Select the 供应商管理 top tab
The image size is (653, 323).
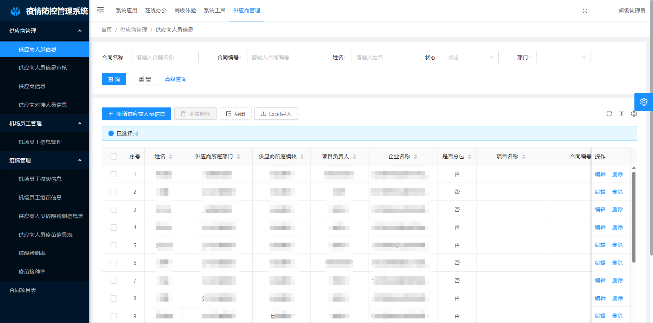tap(247, 11)
